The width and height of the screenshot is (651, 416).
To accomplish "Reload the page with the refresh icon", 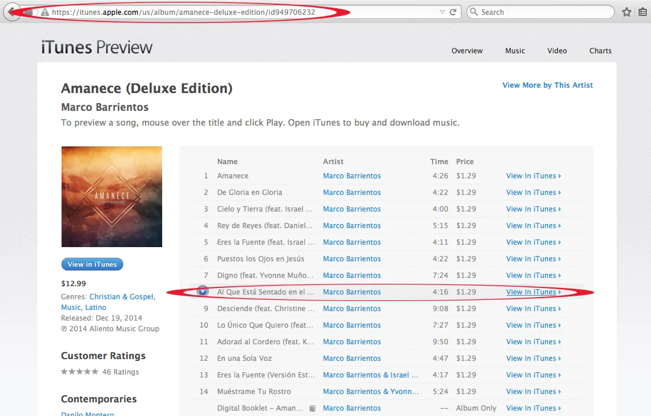I will coord(453,12).
